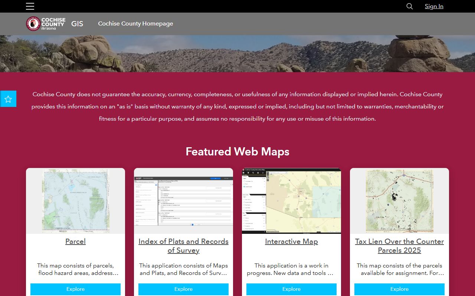Click the blue star favorites button
The width and height of the screenshot is (475, 296).
pos(8,99)
